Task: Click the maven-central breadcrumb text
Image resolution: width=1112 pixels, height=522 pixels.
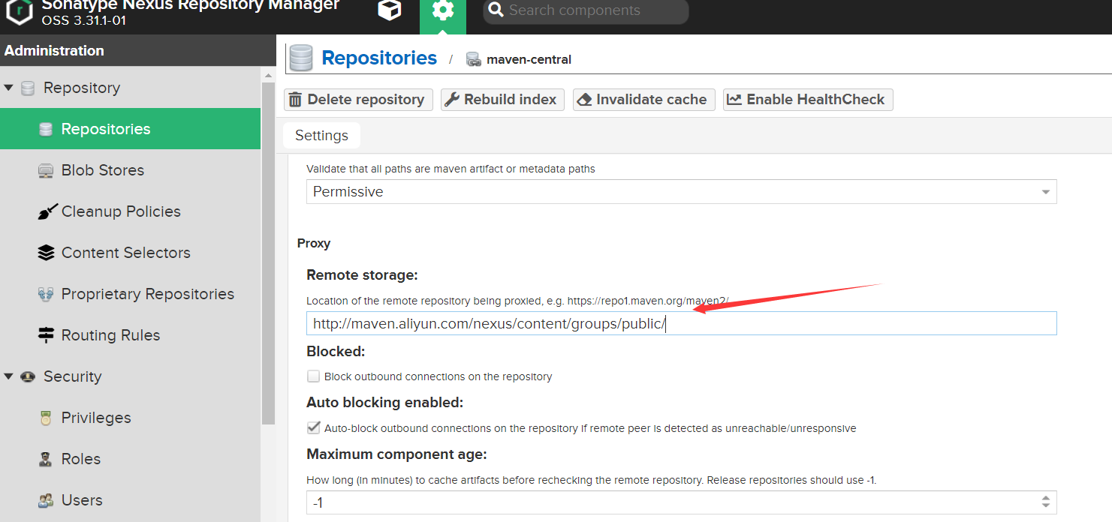Action: tap(529, 59)
